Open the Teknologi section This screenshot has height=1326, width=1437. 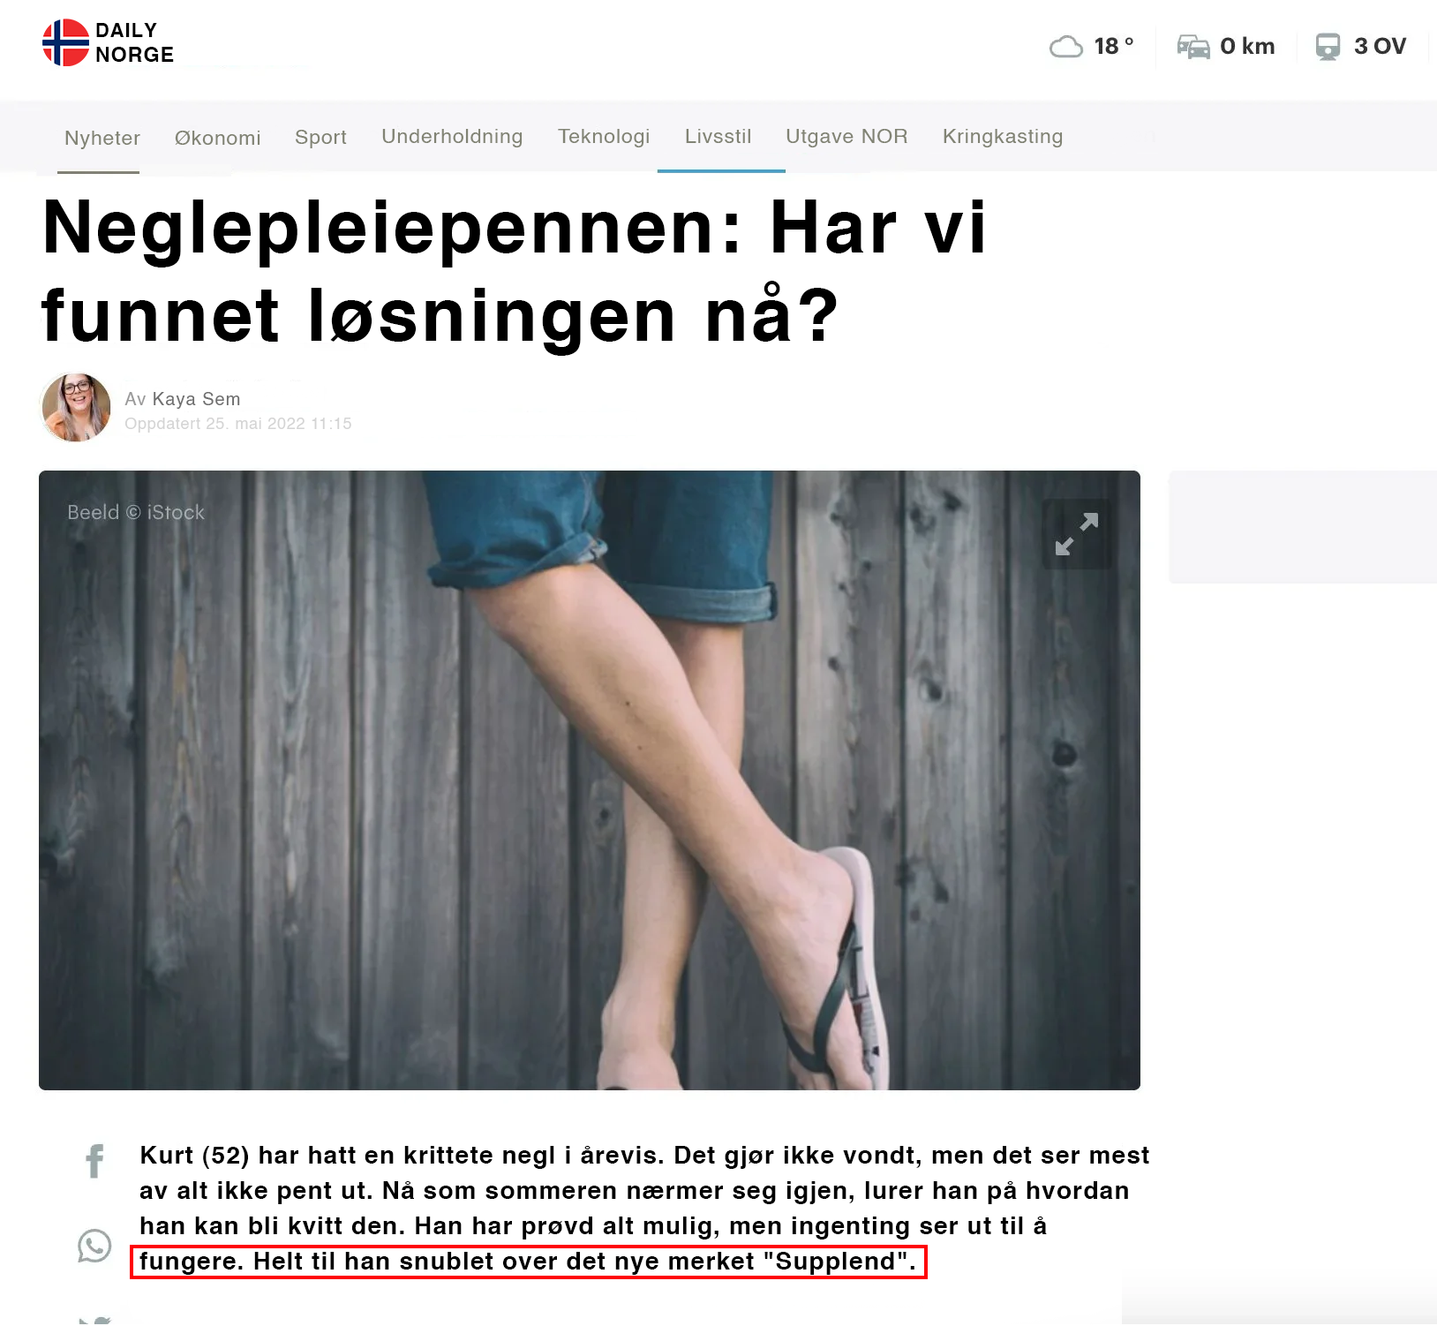tap(604, 137)
